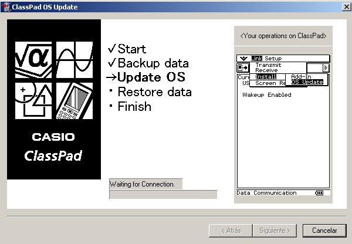Click the Wakeup Enabled text
This screenshot has height=244, width=352.
point(267,95)
